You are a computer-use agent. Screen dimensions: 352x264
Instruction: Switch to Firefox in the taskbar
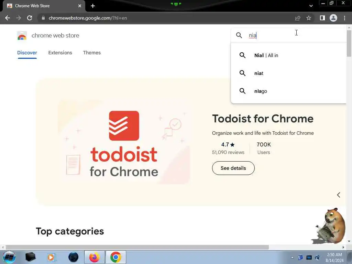click(94, 257)
